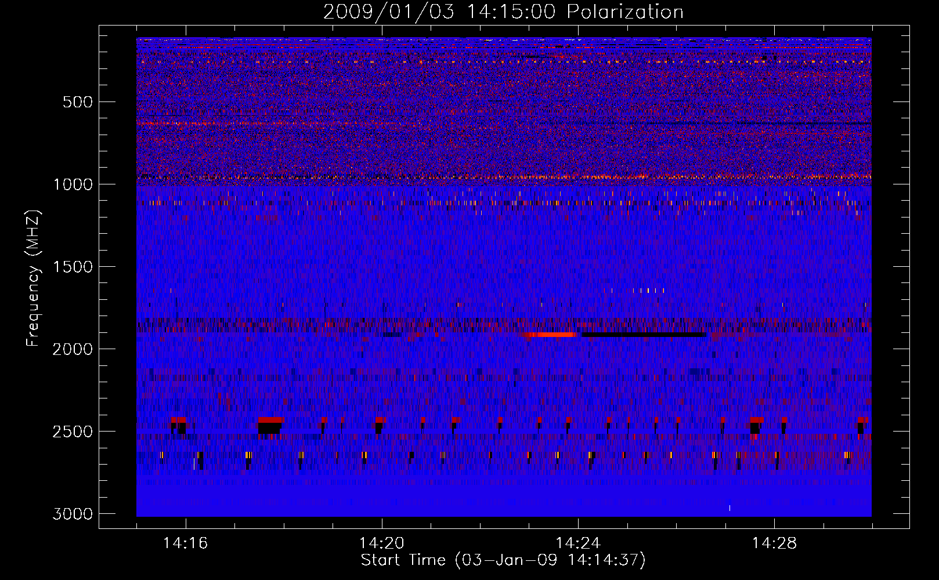
Task: Click the 14:20 time tick label
Action: [382, 543]
